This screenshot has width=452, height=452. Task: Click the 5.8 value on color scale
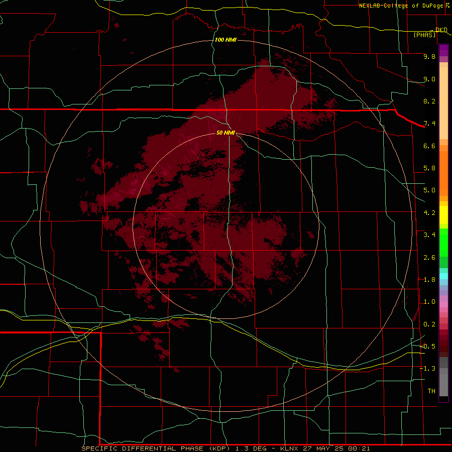click(x=429, y=168)
